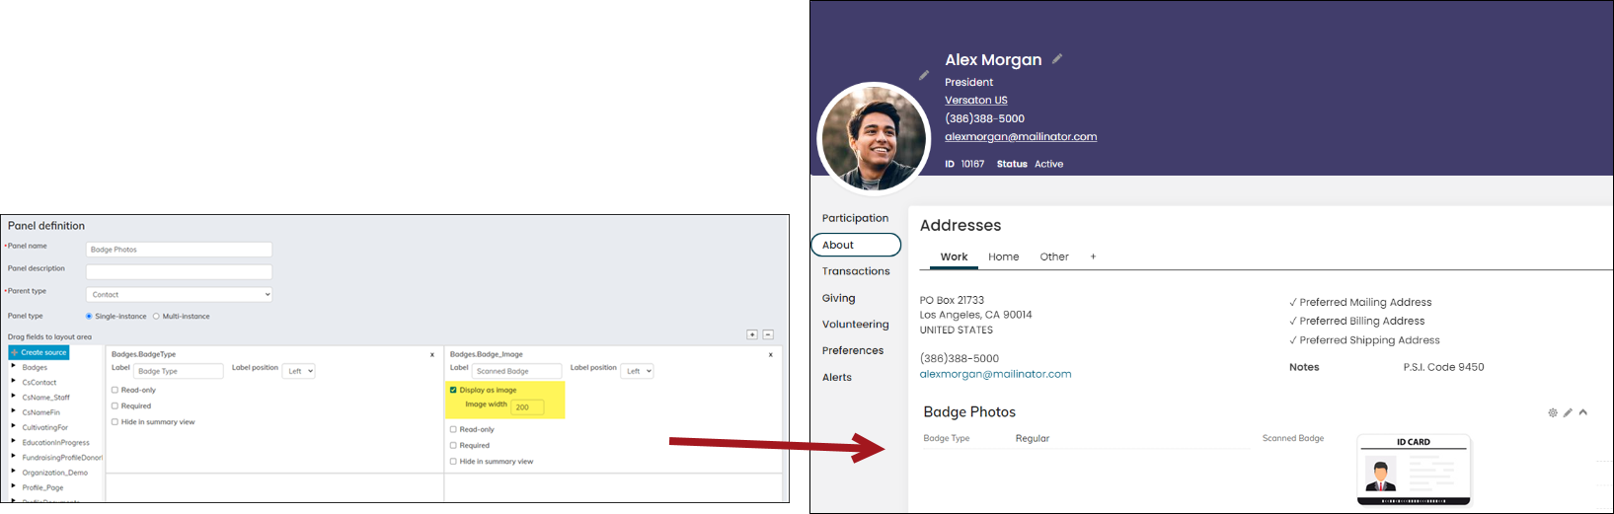
Task: Open the About side tab
Action: click(856, 245)
